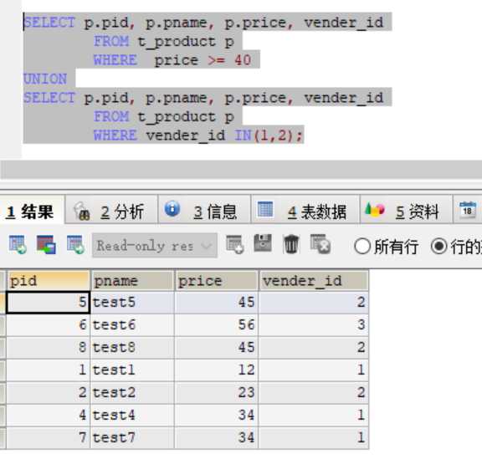This screenshot has width=482, height=459.
Task: Select the test4 cell
Action: pyautogui.click(x=132, y=415)
